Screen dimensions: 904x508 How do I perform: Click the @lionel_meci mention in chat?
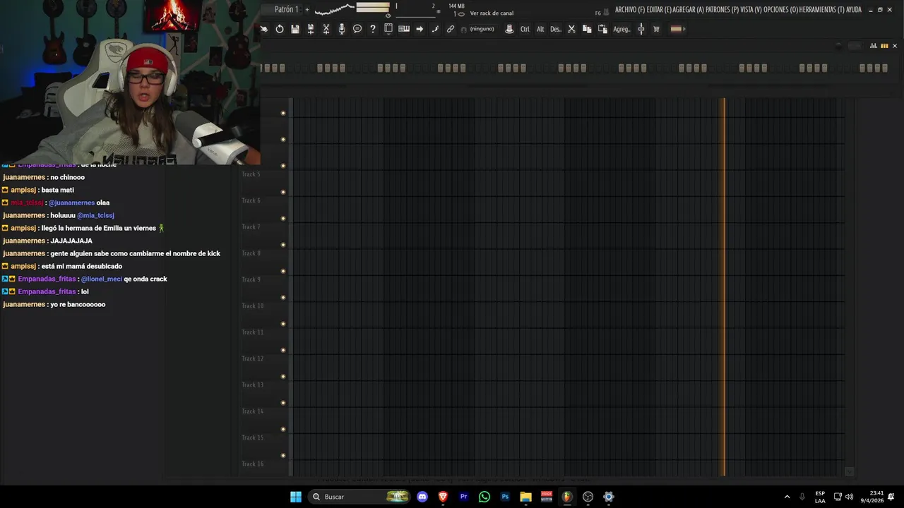point(102,279)
